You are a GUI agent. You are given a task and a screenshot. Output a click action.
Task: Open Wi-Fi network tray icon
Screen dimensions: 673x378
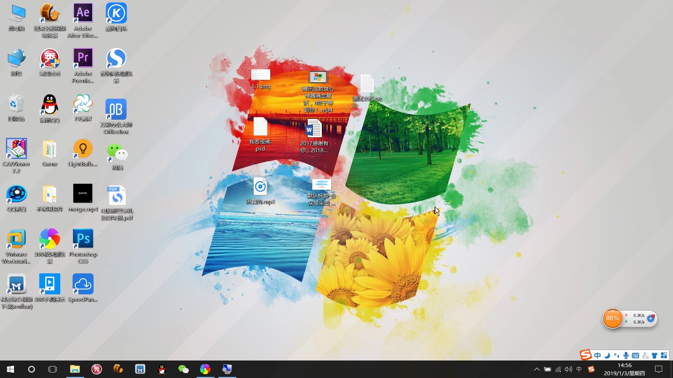point(558,369)
